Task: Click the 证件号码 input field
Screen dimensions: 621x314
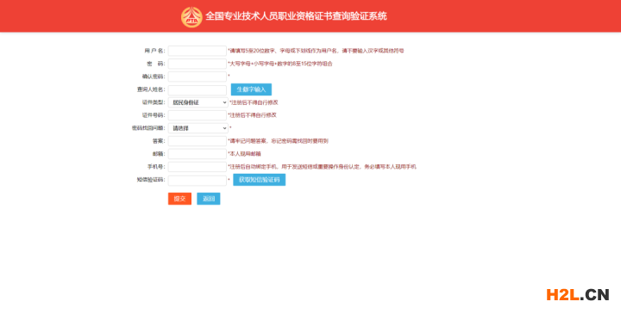Action: coord(198,115)
